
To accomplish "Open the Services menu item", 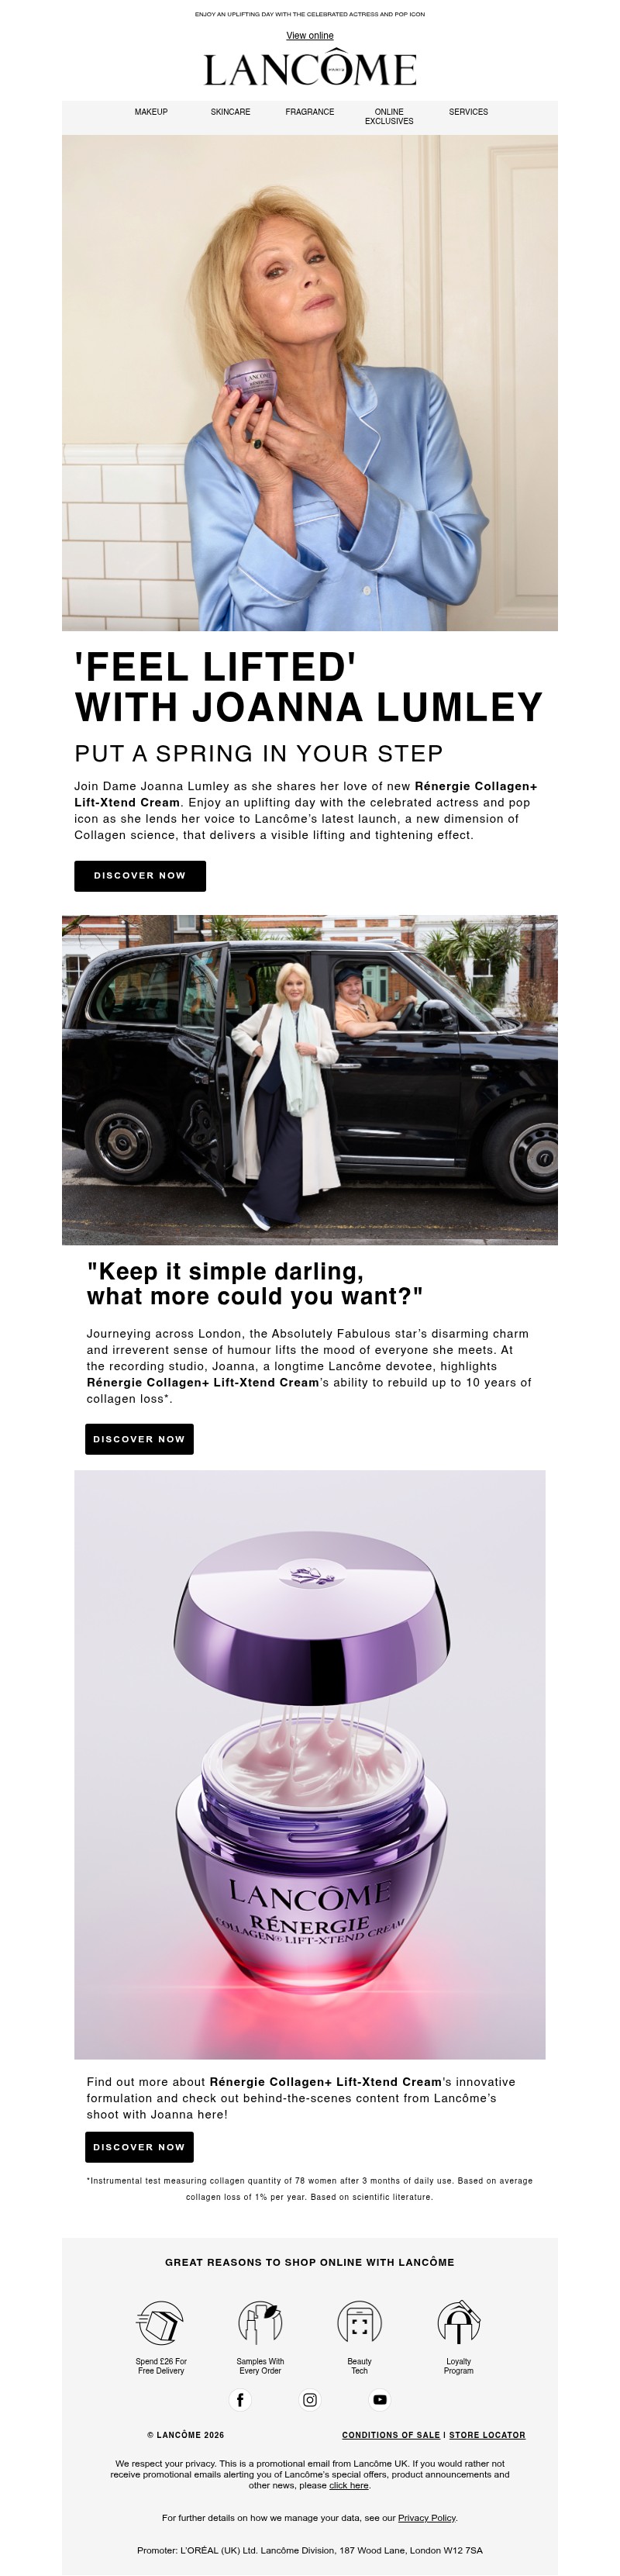I will click(468, 112).
